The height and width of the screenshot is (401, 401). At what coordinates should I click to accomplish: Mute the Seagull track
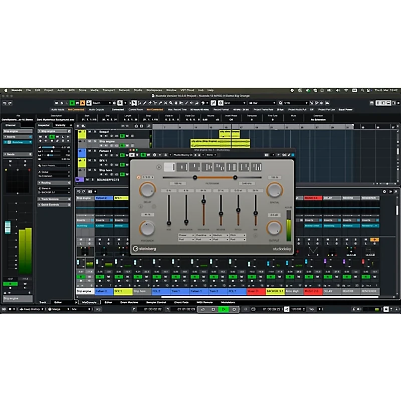[x=89, y=131]
